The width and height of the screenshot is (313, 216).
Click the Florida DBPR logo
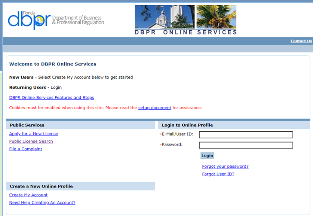tap(56, 20)
